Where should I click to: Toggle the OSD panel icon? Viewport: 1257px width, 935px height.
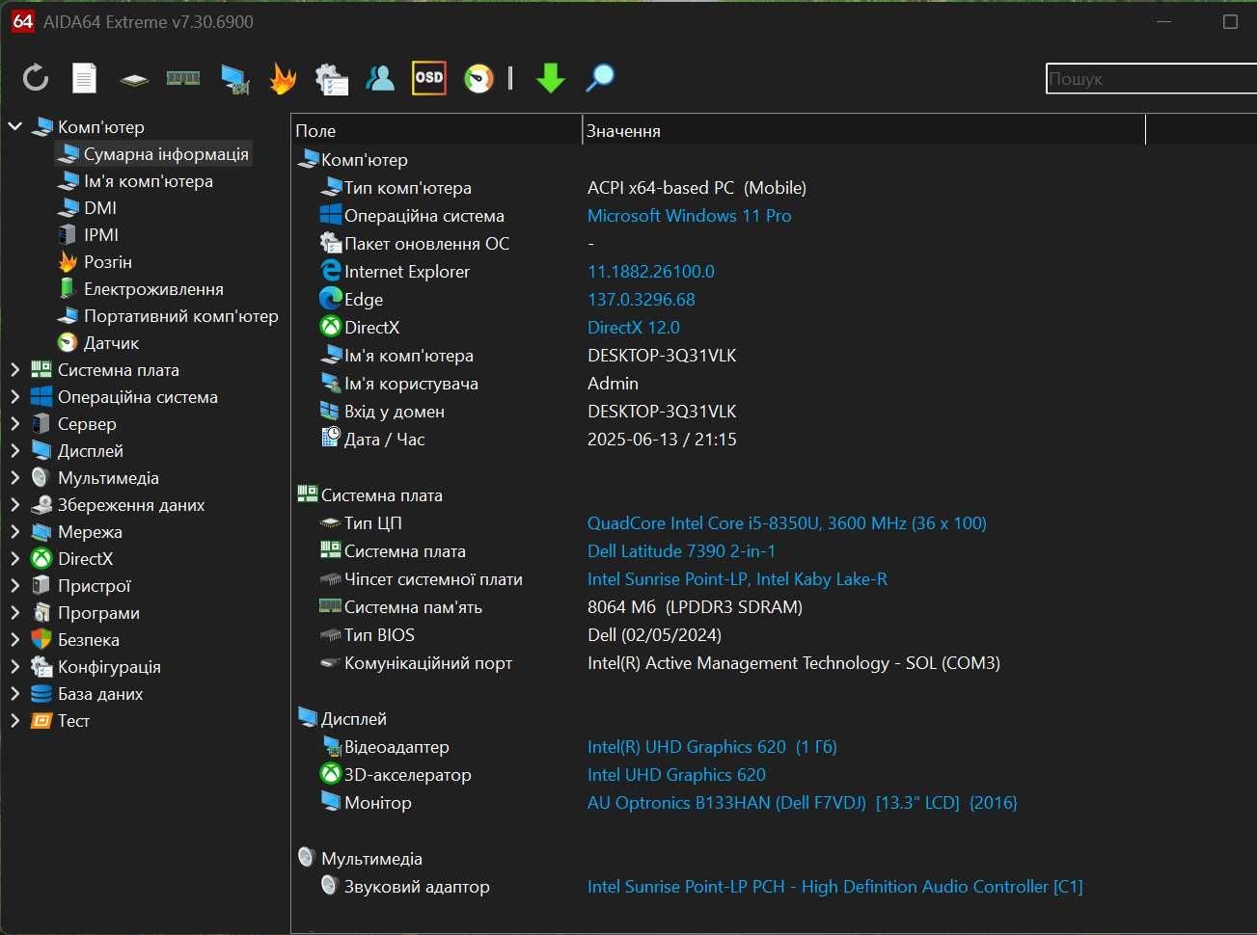tap(428, 78)
